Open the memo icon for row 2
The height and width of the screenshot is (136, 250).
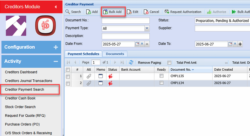coord(101,83)
